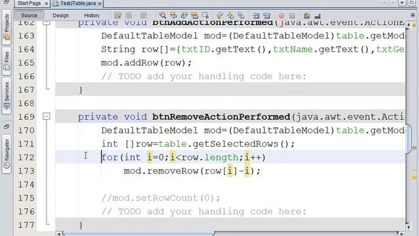Image resolution: width=419 pixels, height=236 pixels.
Task: Click 'length' in the for loop
Action: tap(221, 157)
